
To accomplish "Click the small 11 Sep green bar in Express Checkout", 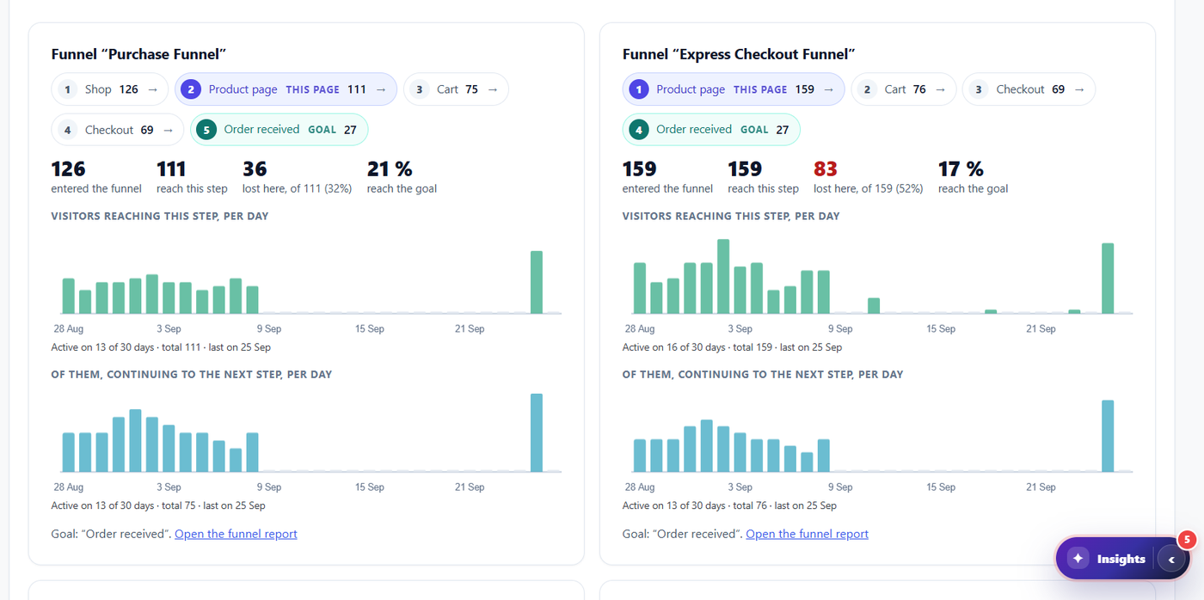I will (874, 306).
